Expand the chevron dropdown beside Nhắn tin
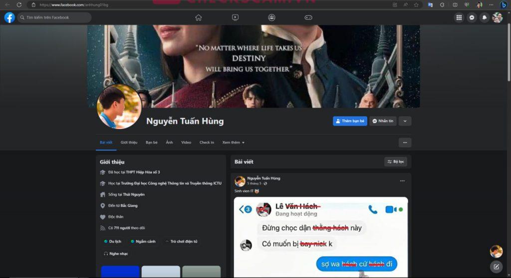Screen dimensions: 511x278 405,121
